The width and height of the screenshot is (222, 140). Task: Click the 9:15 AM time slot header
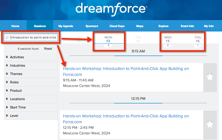[138, 51]
